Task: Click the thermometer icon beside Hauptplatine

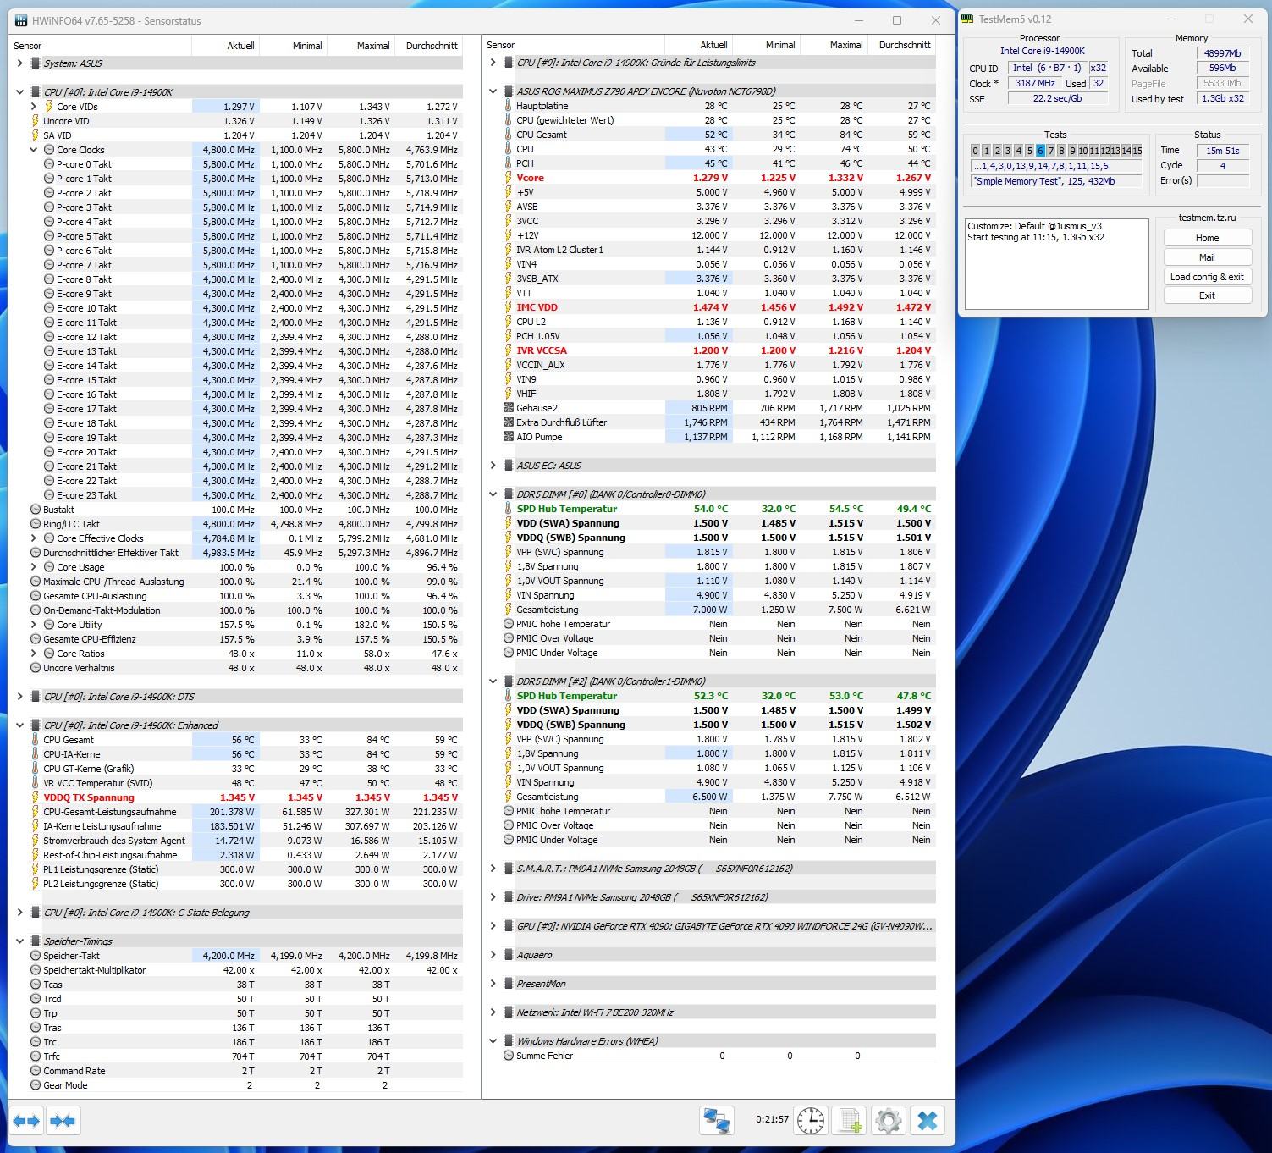Action: click(x=508, y=106)
